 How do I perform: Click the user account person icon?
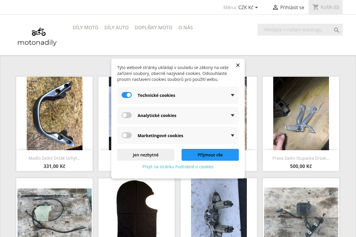pos(275,7)
